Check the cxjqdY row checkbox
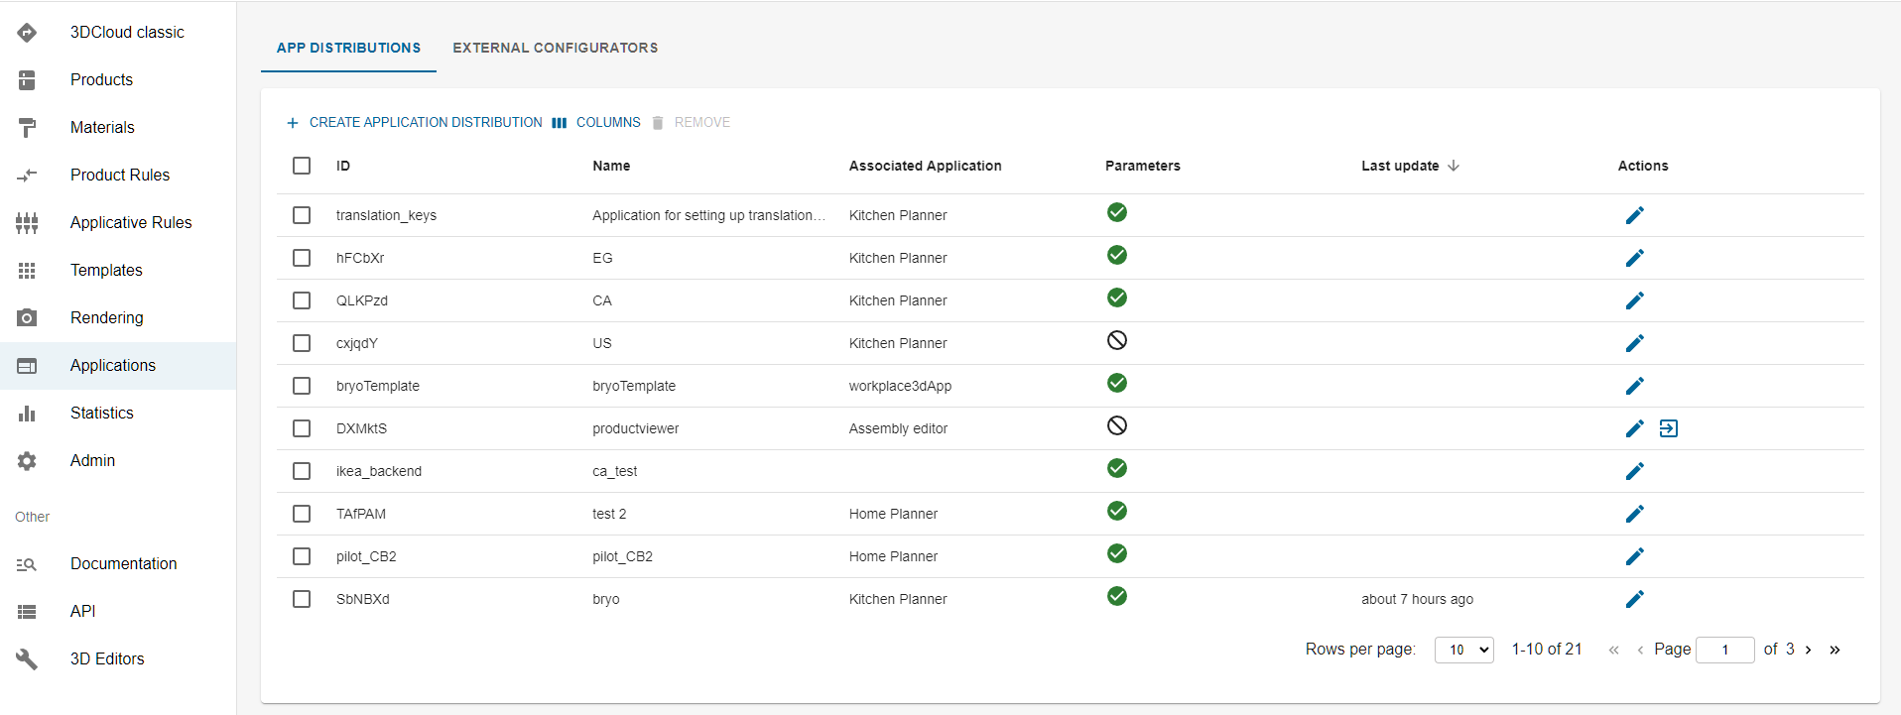Screen dimensions: 1901x715 (302, 343)
